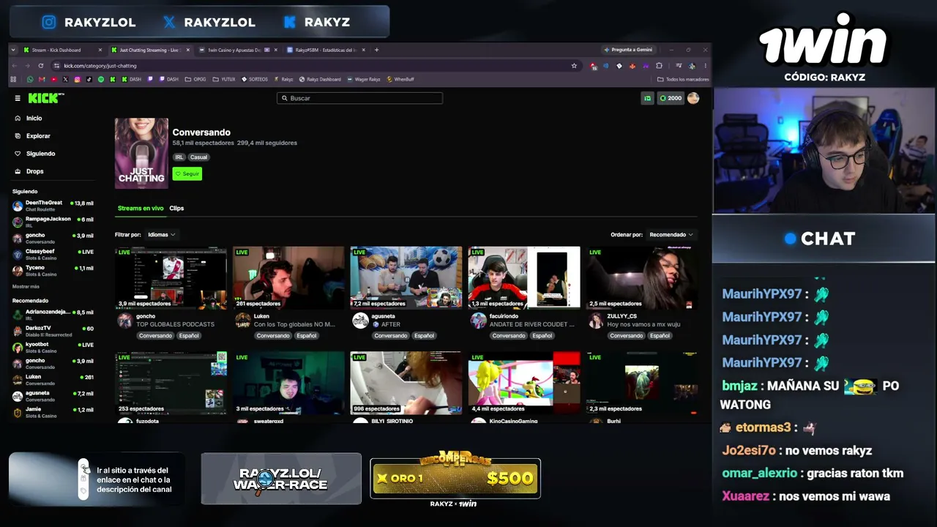Open the Idiomas filter dropdown
The height and width of the screenshot is (527, 937).
161,235
